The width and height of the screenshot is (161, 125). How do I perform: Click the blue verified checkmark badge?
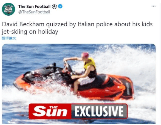click(60, 7)
